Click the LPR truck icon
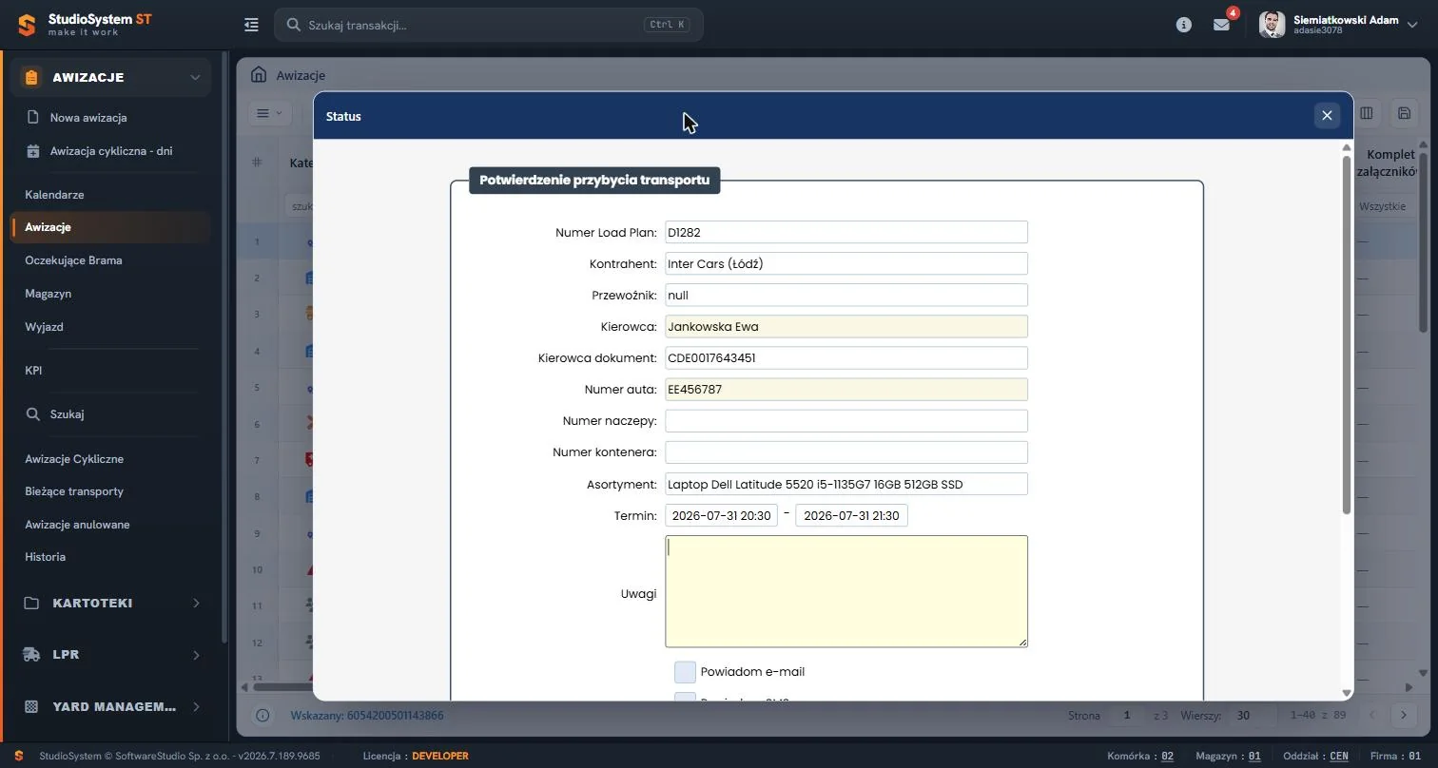 [31, 654]
